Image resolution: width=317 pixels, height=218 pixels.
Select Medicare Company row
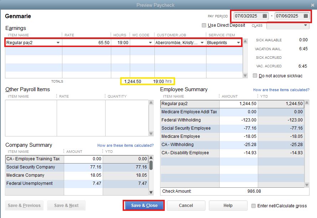pyautogui.click(x=77, y=175)
